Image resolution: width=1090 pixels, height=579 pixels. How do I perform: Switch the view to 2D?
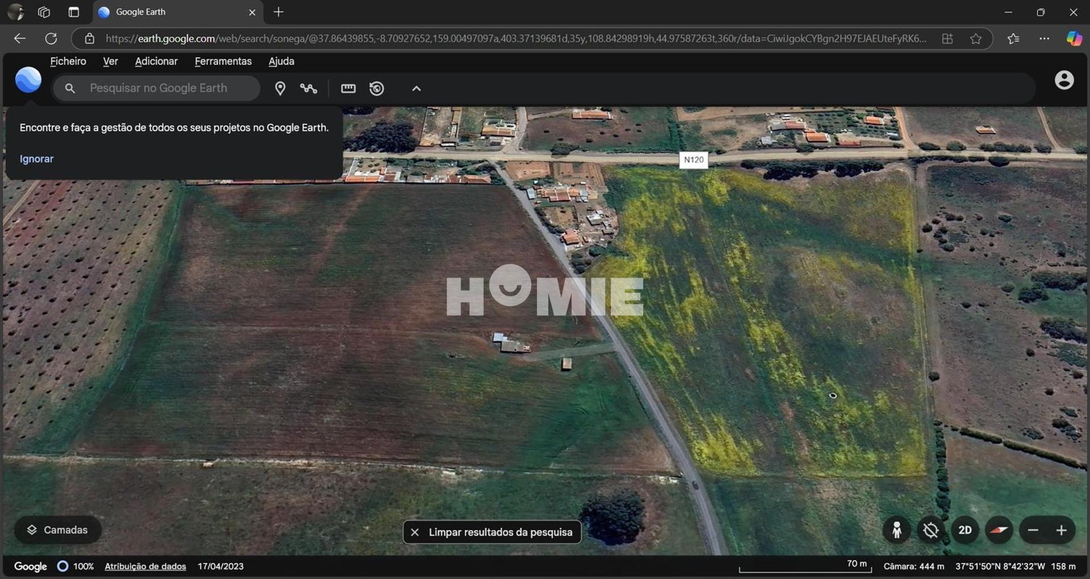pyautogui.click(x=965, y=530)
